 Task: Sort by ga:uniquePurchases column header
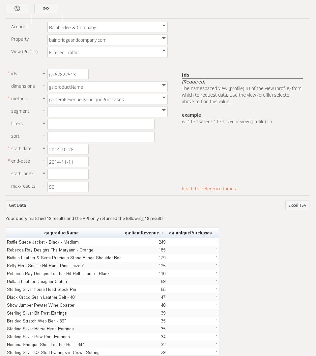190,233
